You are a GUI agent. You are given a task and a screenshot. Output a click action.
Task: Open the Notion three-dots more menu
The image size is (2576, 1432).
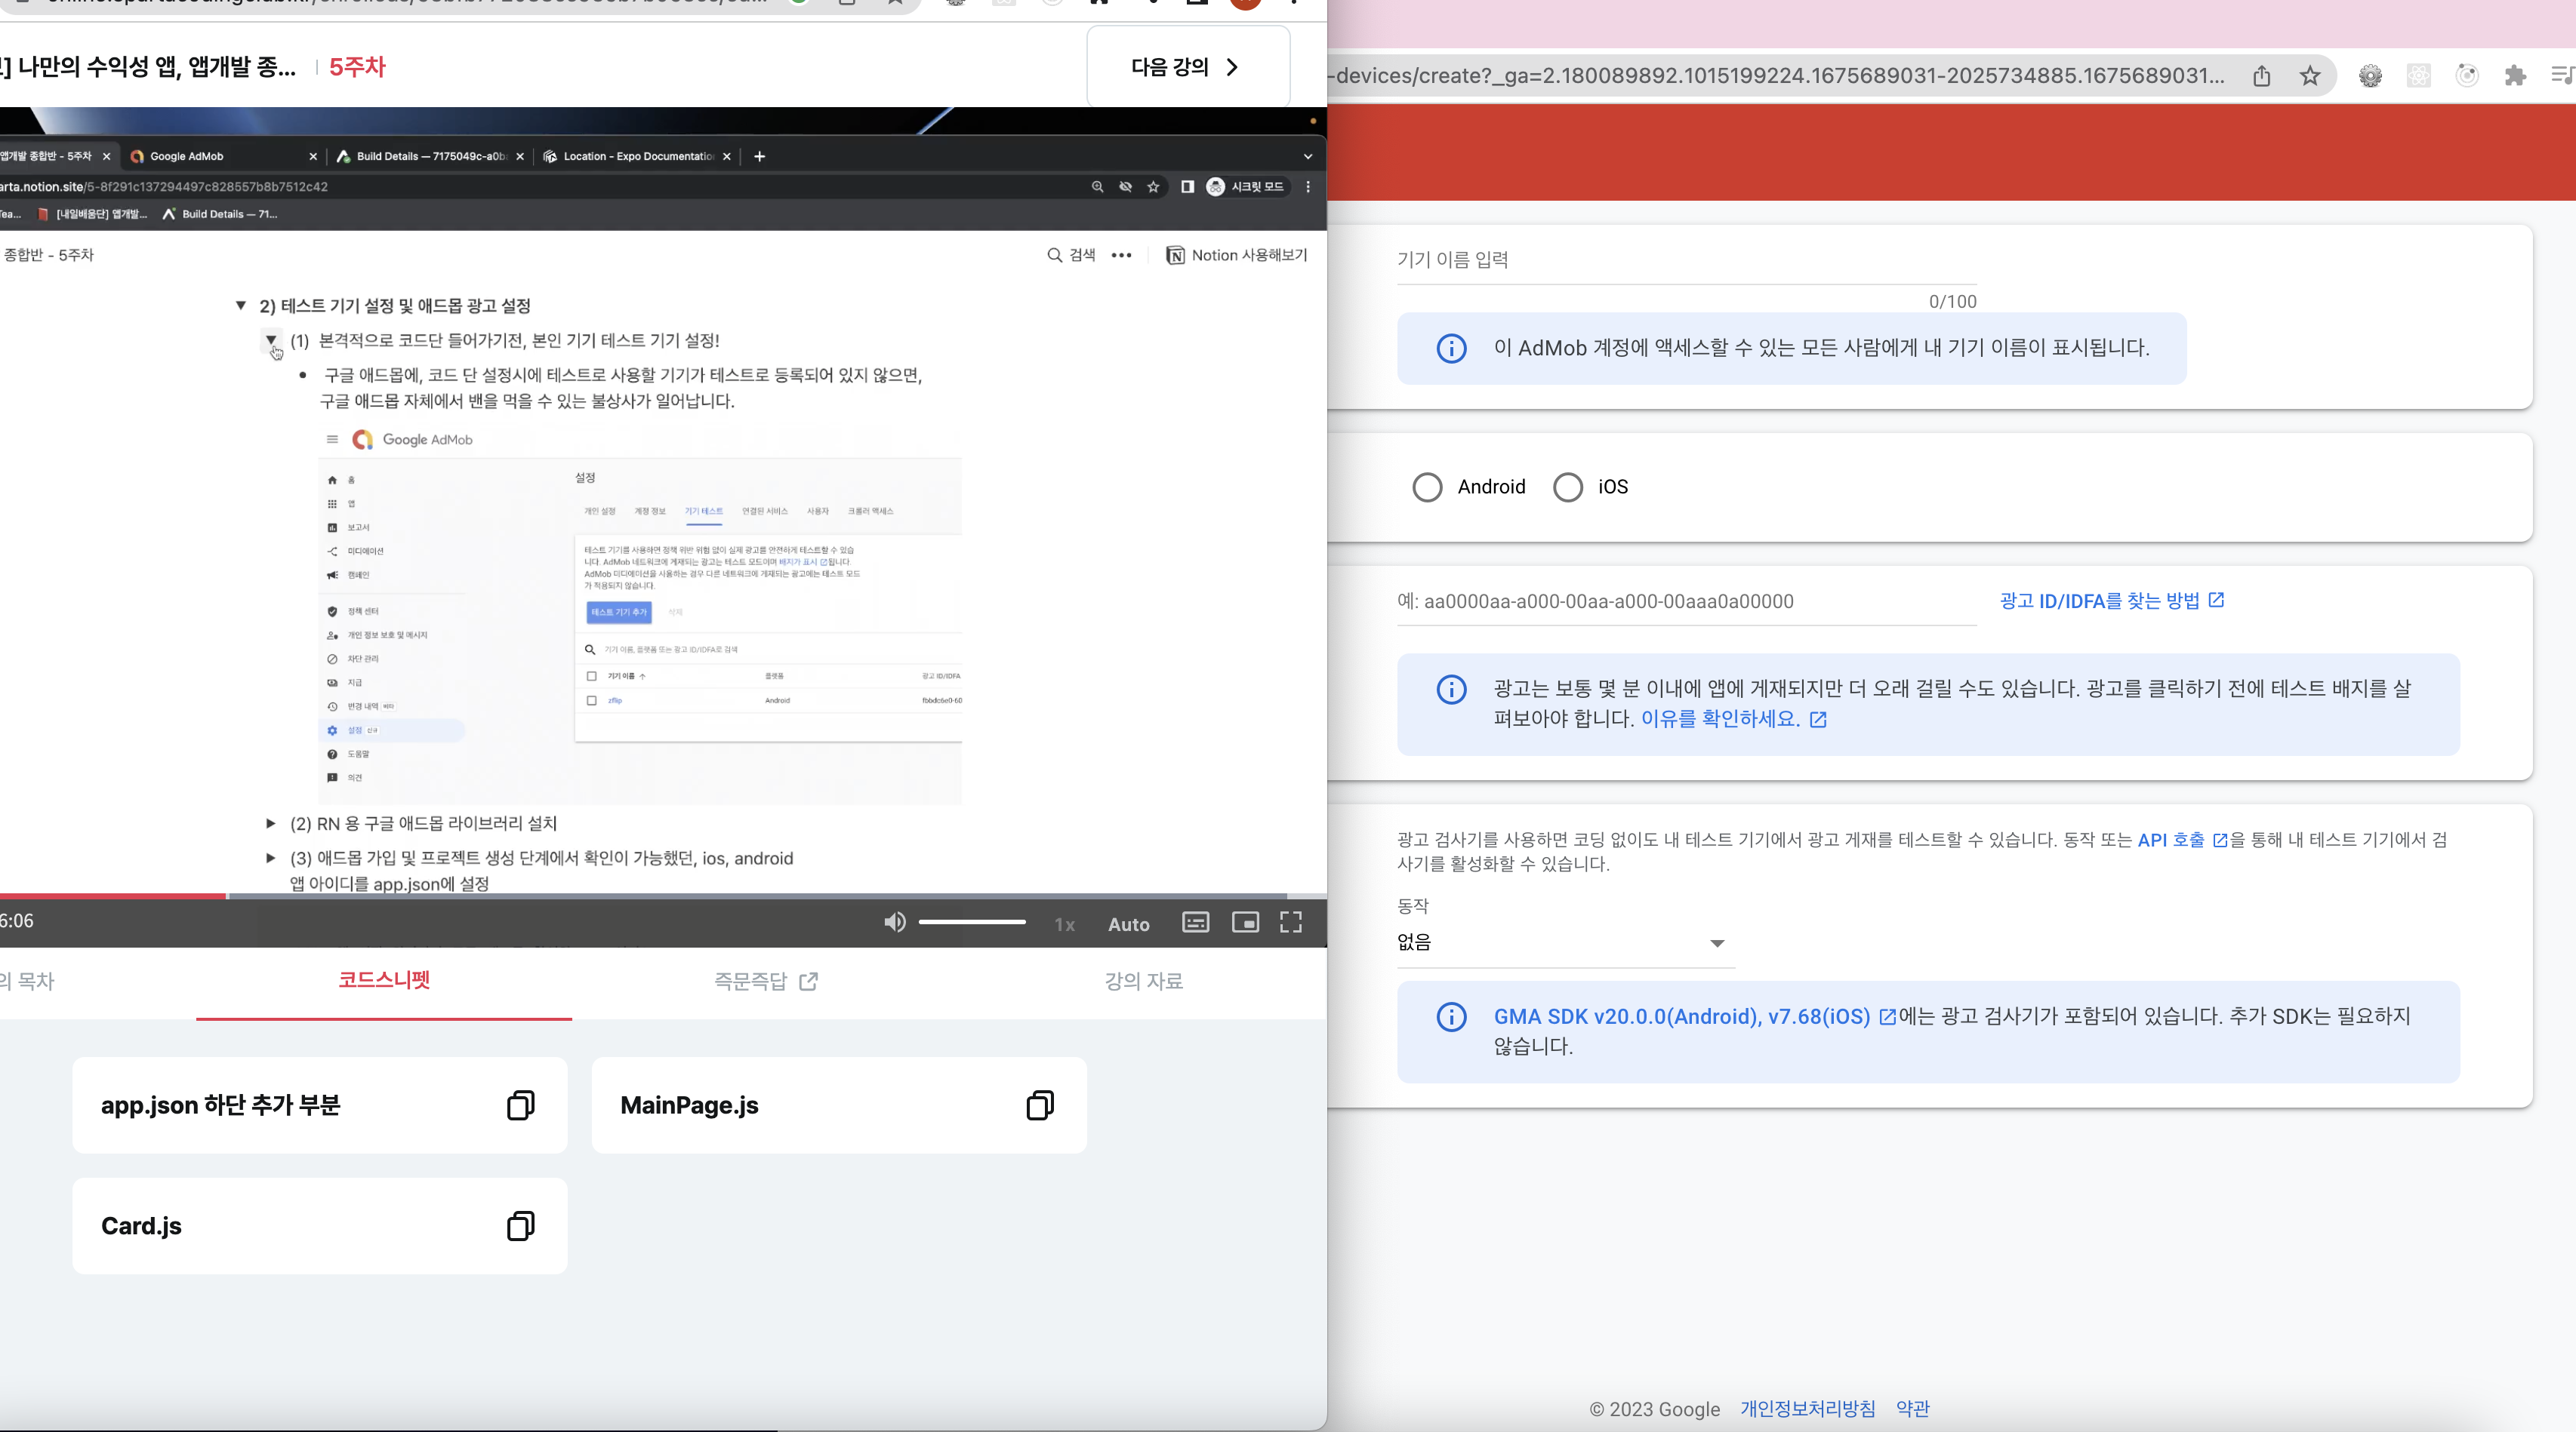[1121, 256]
